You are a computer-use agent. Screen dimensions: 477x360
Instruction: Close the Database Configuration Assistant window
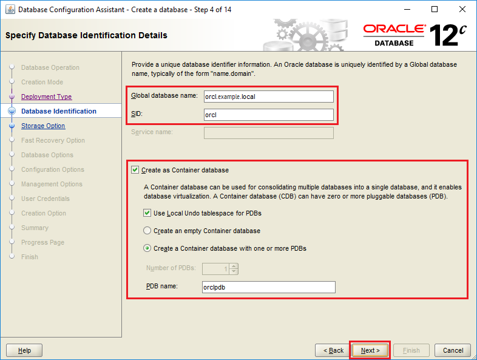pyautogui.click(x=462, y=10)
